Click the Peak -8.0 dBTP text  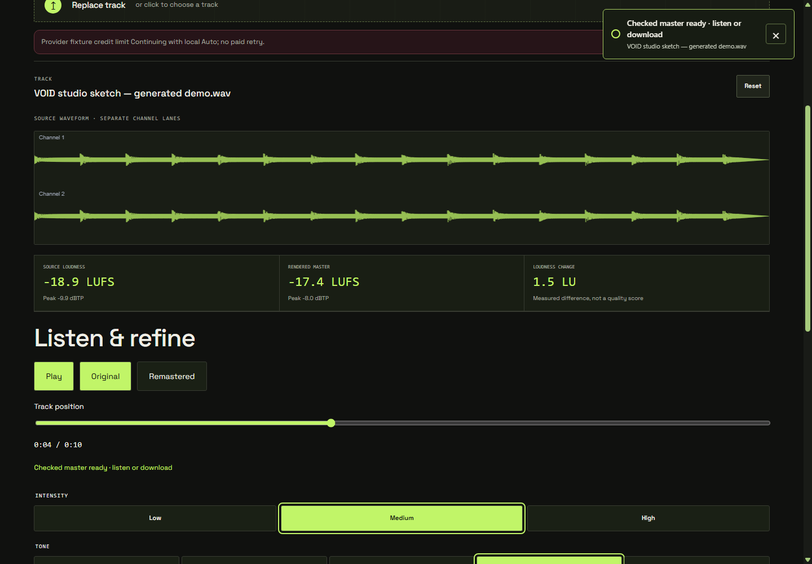click(308, 298)
